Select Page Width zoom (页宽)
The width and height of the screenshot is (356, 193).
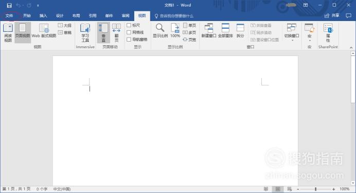(x=189, y=40)
